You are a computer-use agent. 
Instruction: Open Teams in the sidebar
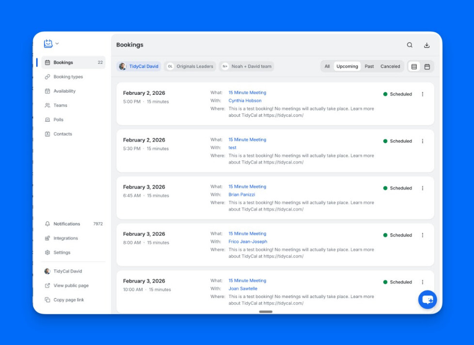pyautogui.click(x=74, y=105)
